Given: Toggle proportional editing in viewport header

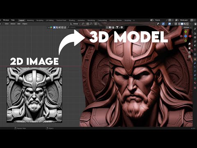Looking at the screenshot, I should 96,24.
